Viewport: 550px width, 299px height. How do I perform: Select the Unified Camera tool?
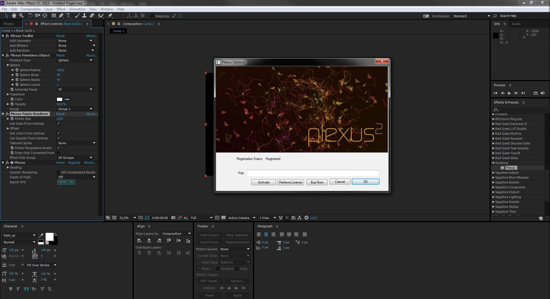[38, 15]
